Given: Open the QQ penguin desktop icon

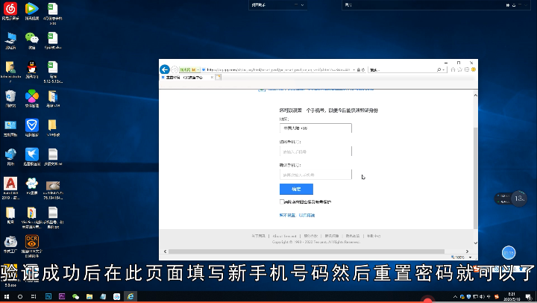Looking at the screenshot, I should coord(31,67).
